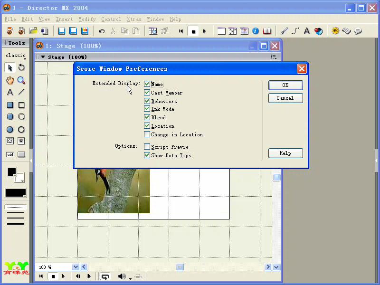Viewport: 380px width, 285px height.
Task: Select the Text tool in Tools palette
Action: coord(10,92)
